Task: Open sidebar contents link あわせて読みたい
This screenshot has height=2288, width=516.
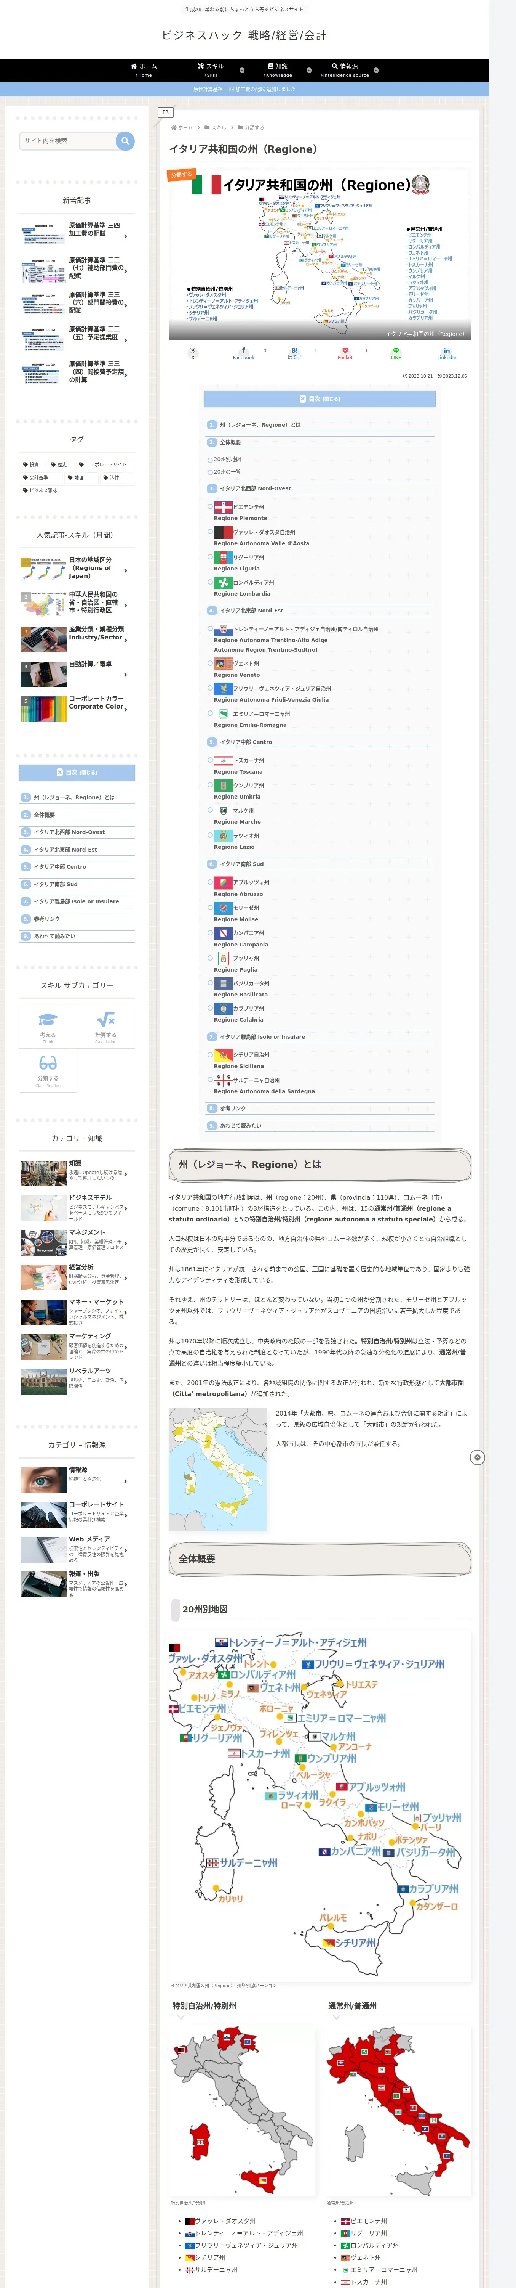Action: pos(55,936)
